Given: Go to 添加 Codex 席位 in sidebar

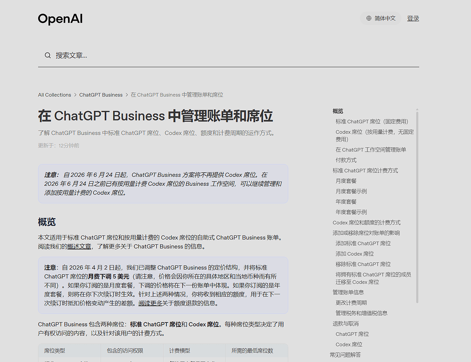Looking at the screenshot, I should tap(355, 254).
